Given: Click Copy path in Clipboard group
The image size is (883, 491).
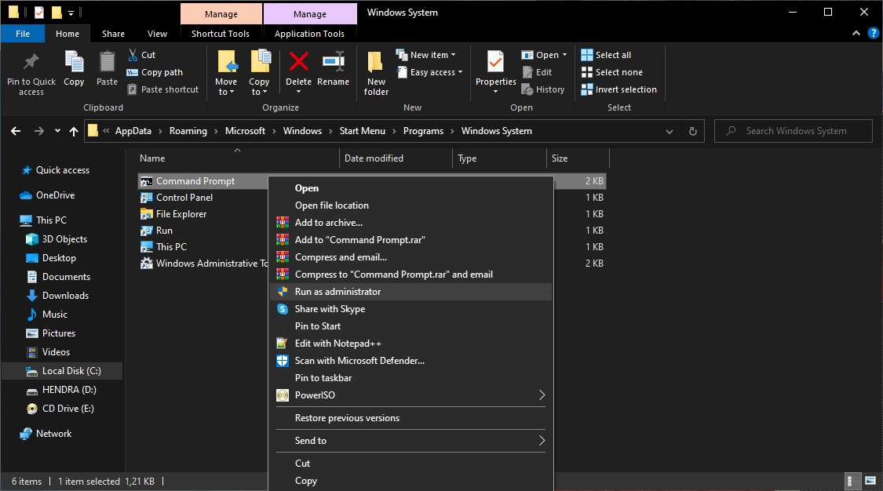Looking at the screenshot, I should (x=155, y=72).
